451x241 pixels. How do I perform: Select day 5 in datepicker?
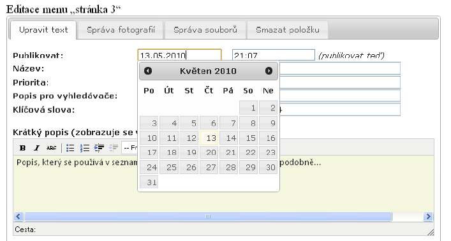189,123
